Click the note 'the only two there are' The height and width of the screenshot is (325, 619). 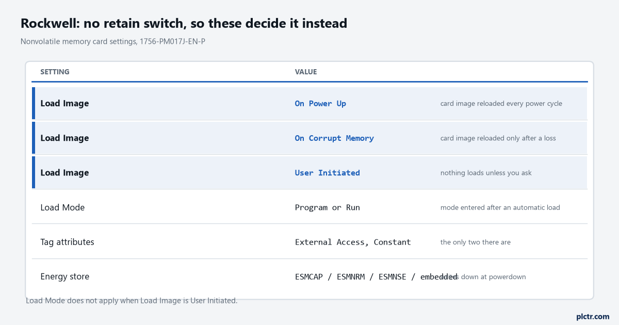click(x=476, y=242)
